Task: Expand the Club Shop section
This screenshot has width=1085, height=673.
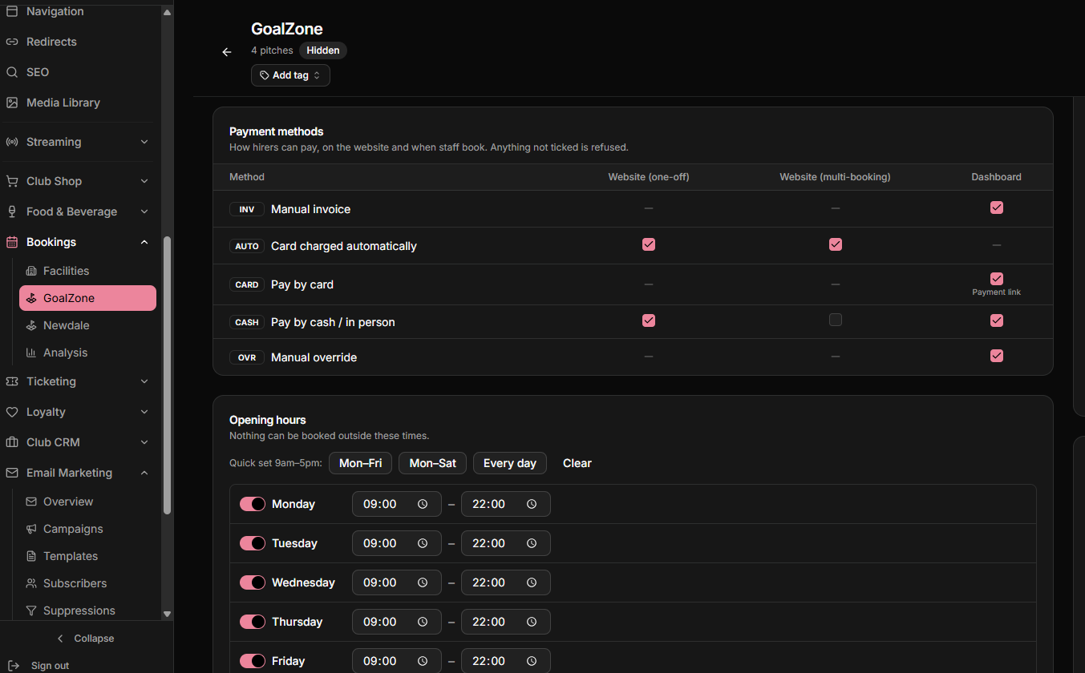Action: click(x=79, y=181)
